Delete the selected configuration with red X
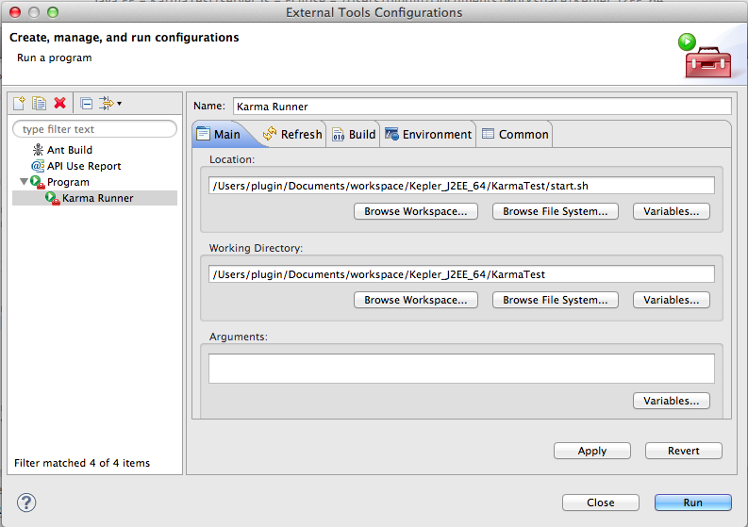Screen dimensions: 748x527 (x=59, y=103)
